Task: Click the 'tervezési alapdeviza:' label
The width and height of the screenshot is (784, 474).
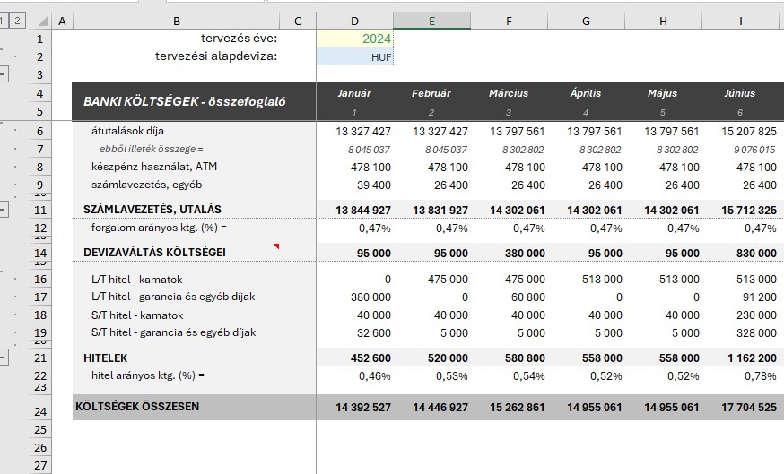Action: click(216, 56)
